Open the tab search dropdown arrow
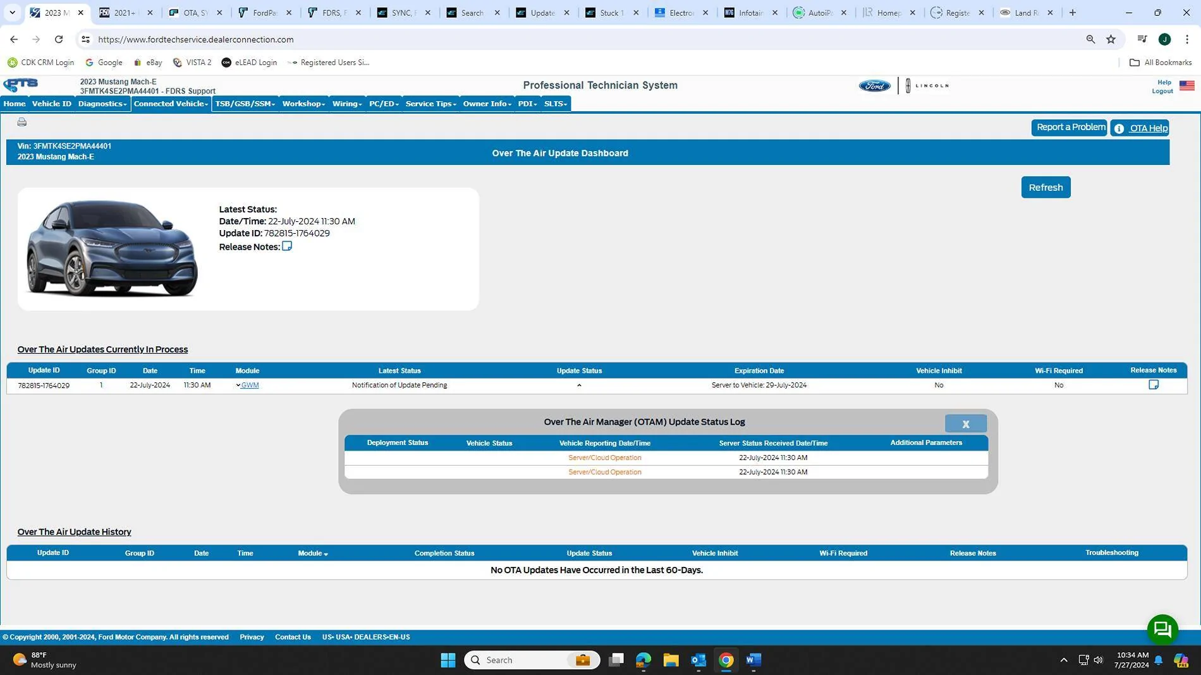Screen dimensions: 1201x675 (12, 13)
